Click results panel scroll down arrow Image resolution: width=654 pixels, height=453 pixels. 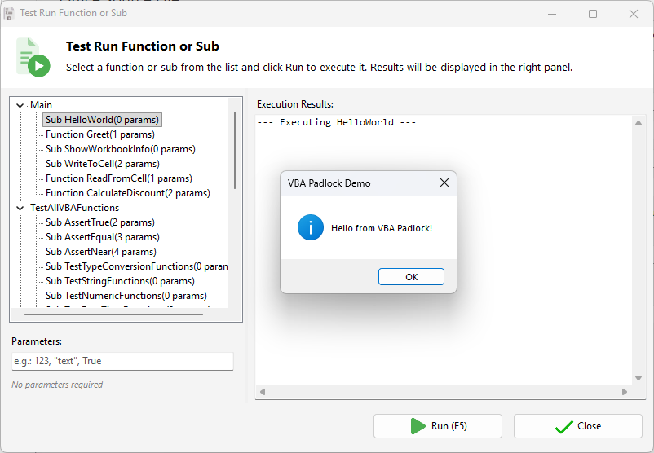point(639,378)
